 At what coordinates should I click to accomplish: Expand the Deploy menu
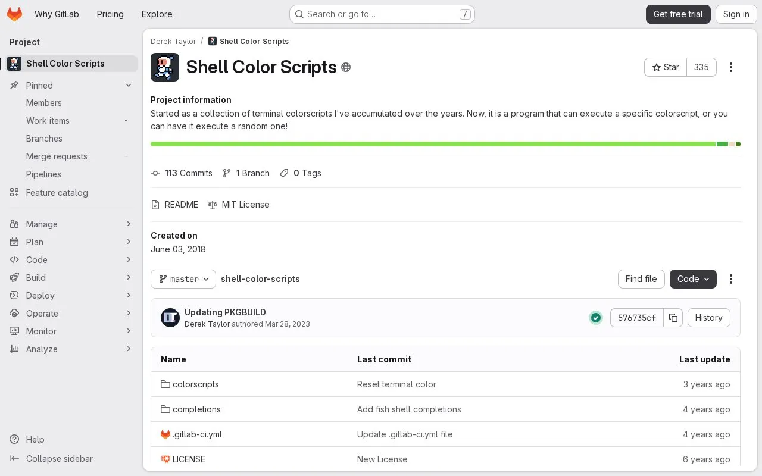[71, 296]
